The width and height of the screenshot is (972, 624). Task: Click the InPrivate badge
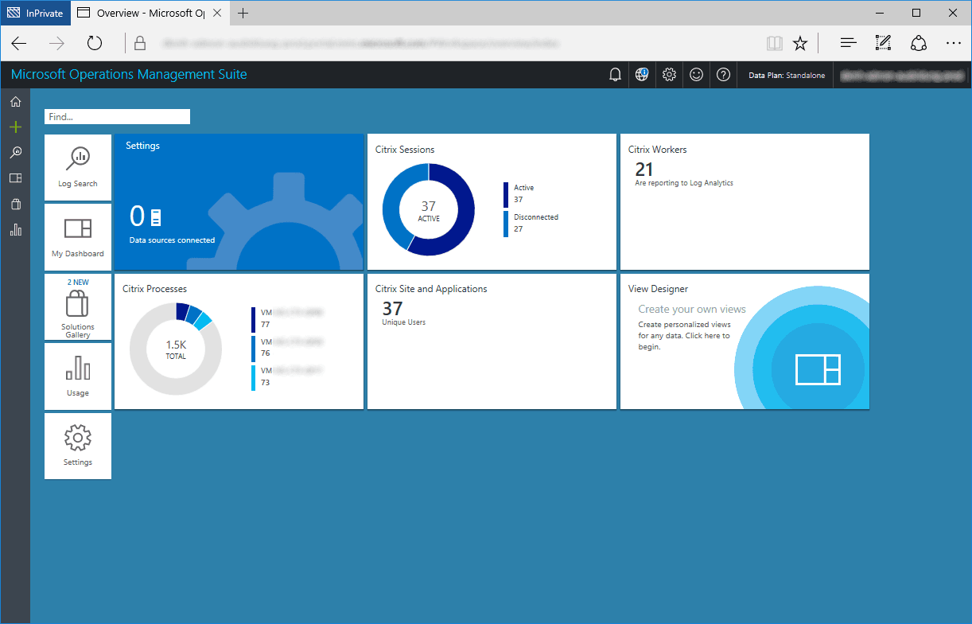(x=35, y=13)
